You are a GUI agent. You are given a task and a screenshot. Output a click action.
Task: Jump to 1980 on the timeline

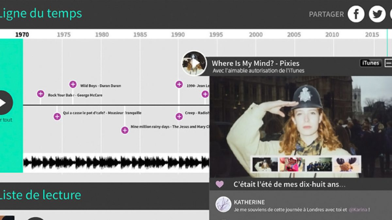[102, 35]
